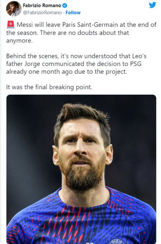Click the blue verified checkmark badge

point(64,6)
